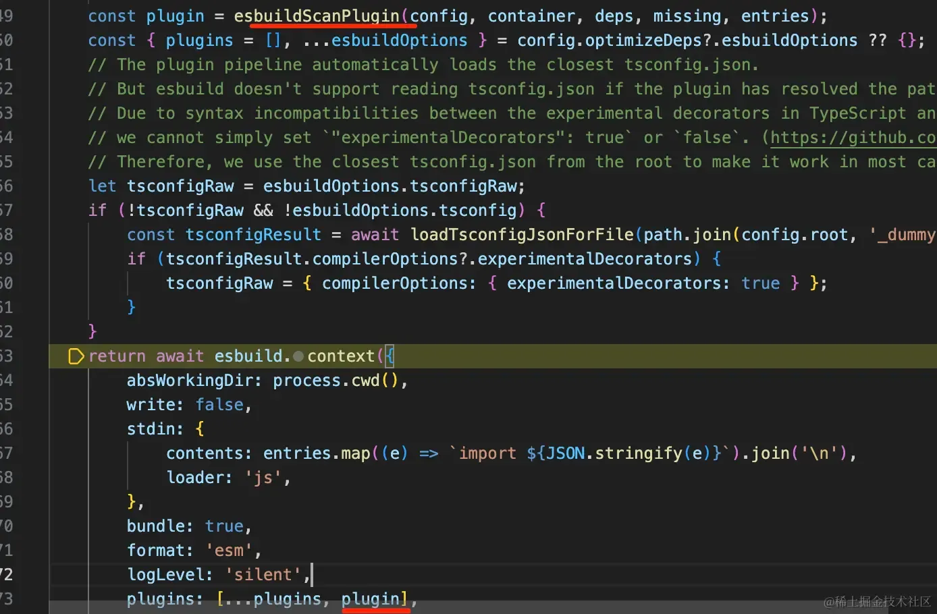Click the write: false property value

(x=219, y=405)
